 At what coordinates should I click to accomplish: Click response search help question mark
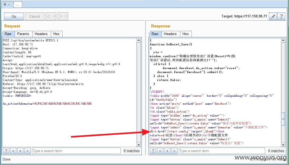pyautogui.click(x=153, y=151)
